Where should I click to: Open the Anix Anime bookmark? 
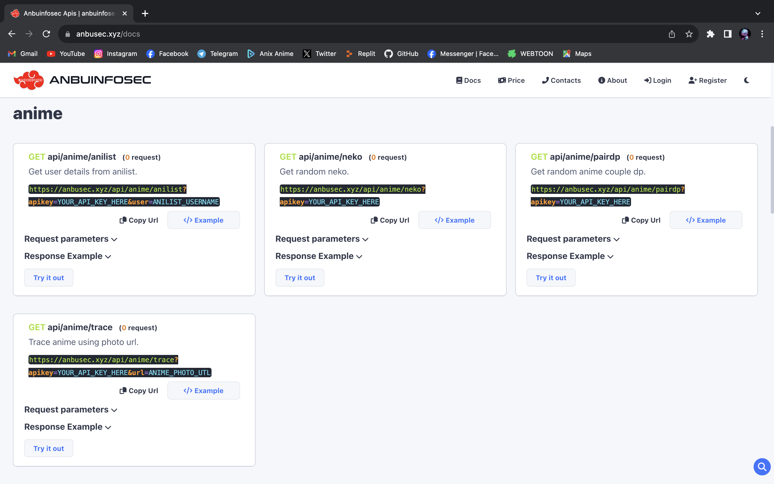pos(270,54)
